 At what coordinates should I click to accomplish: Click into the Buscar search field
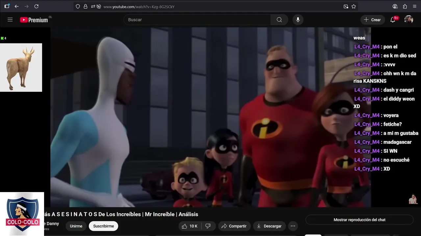(197, 20)
